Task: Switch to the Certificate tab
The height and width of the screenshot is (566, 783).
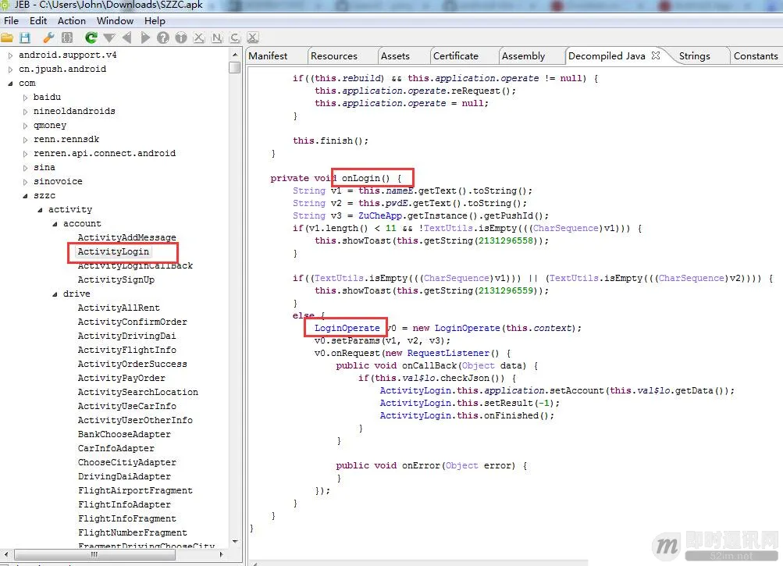Action: 455,56
